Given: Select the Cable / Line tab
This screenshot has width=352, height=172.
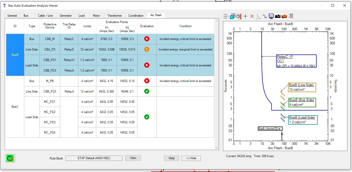Looking at the screenshot, I should (45, 16).
